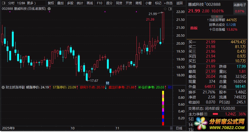Switch to 1分钟 period chart

pos(21,3)
